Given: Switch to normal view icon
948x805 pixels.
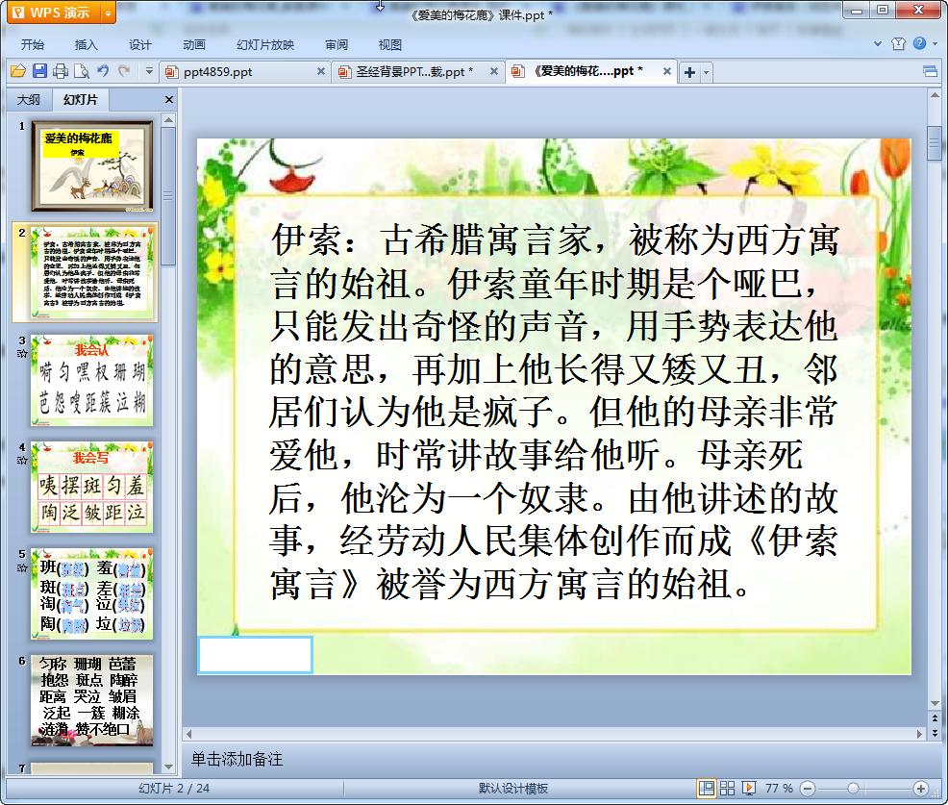Looking at the screenshot, I should pyautogui.click(x=706, y=788).
